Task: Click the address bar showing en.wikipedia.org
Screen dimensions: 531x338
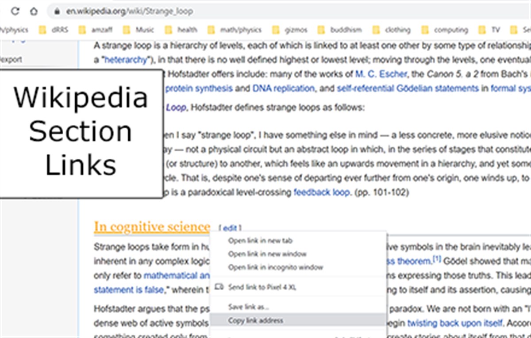Action: coord(288,11)
